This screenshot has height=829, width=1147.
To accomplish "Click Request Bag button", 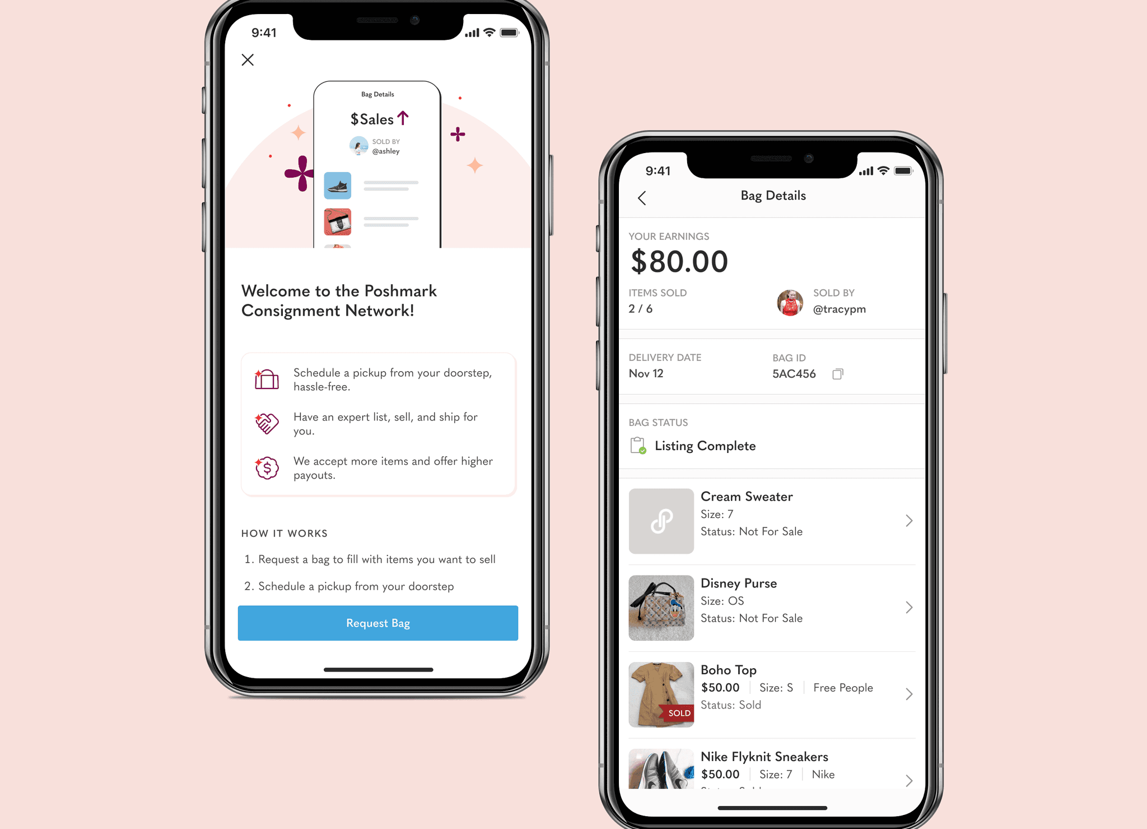I will tap(377, 623).
